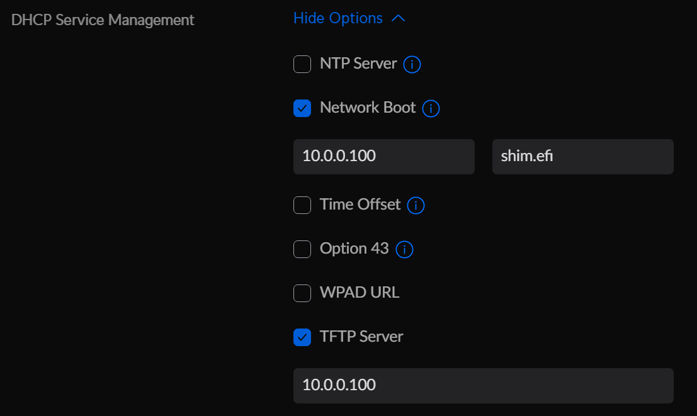This screenshot has width=697, height=416.
Task: Enable the Option 43 checkbox
Action: (x=302, y=249)
